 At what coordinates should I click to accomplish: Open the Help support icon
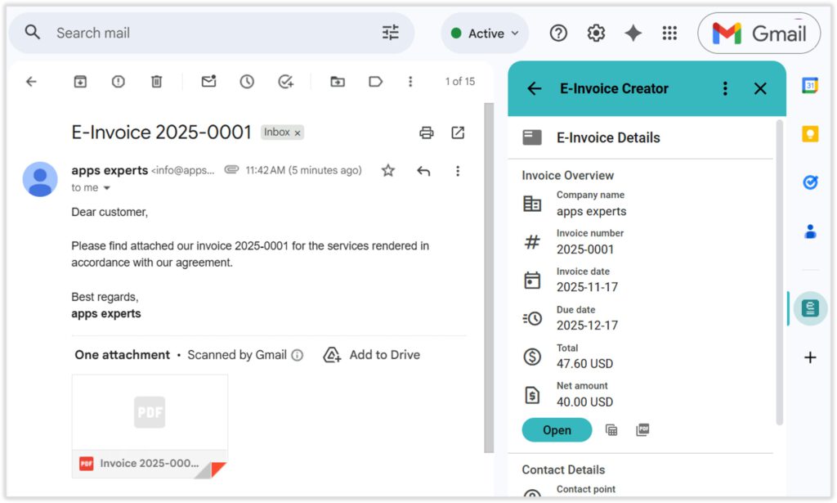[x=558, y=33]
